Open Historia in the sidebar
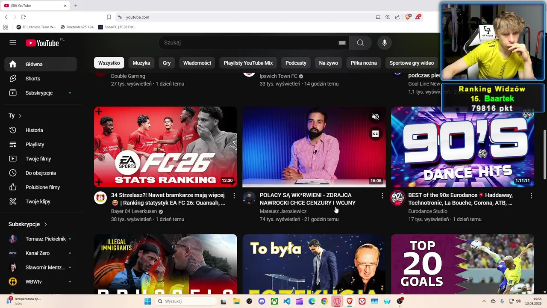Image resolution: width=547 pixels, height=308 pixels. [x=41, y=130]
